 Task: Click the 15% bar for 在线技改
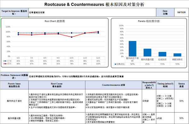162,54
